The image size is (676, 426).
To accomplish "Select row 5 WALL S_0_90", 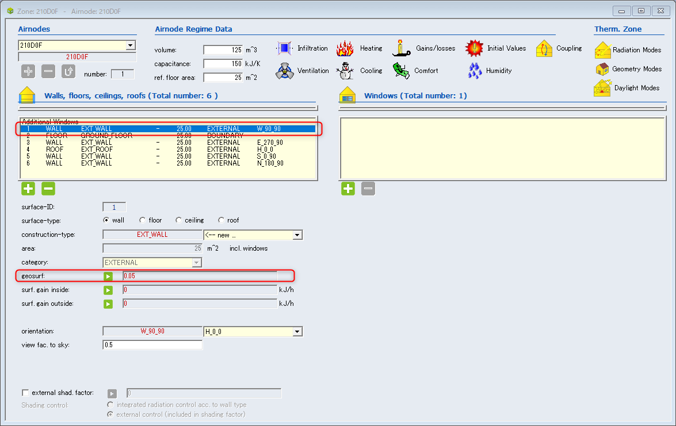I will [x=168, y=156].
